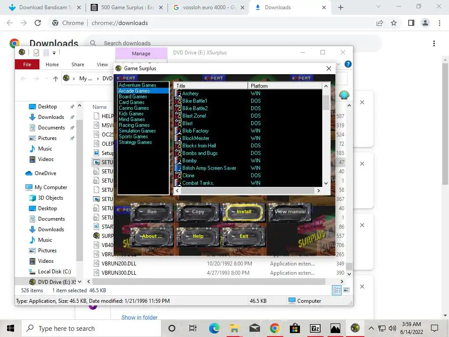The height and width of the screenshot is (337, 449).
Task: Click Explorer Up directory arrow
Action: 56,79
